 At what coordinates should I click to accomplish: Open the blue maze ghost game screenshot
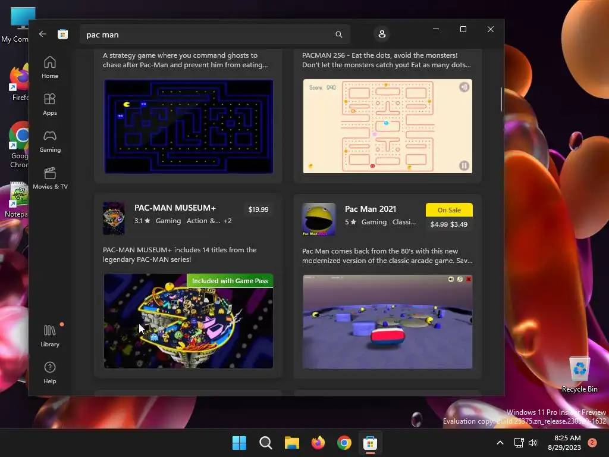pos(189,126)
